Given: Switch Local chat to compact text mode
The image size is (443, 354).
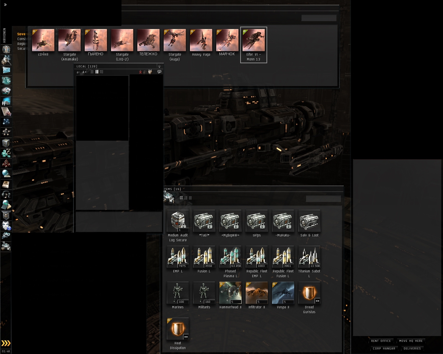Looking at the screenshot, I should (x=92, y=72).
